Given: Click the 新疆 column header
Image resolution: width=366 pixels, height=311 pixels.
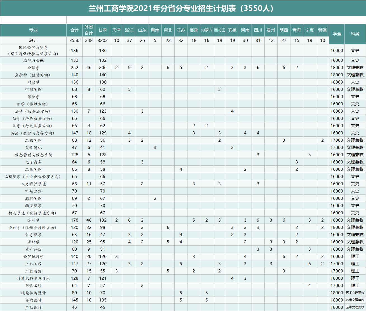Looking at the screenshot, I should [322, 30].
